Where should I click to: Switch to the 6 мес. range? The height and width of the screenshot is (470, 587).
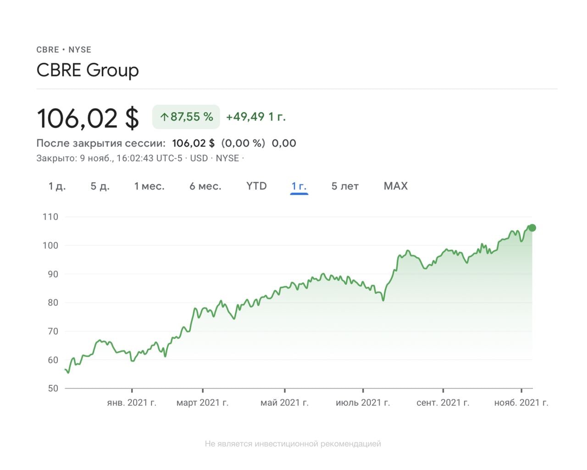click(205, 186)
